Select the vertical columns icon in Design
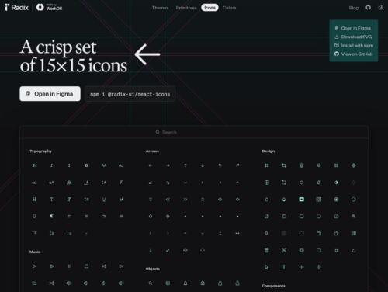Image resolution: width=388 pixels, height=292 pixels. pyautogui.click(x=353, y=233)
